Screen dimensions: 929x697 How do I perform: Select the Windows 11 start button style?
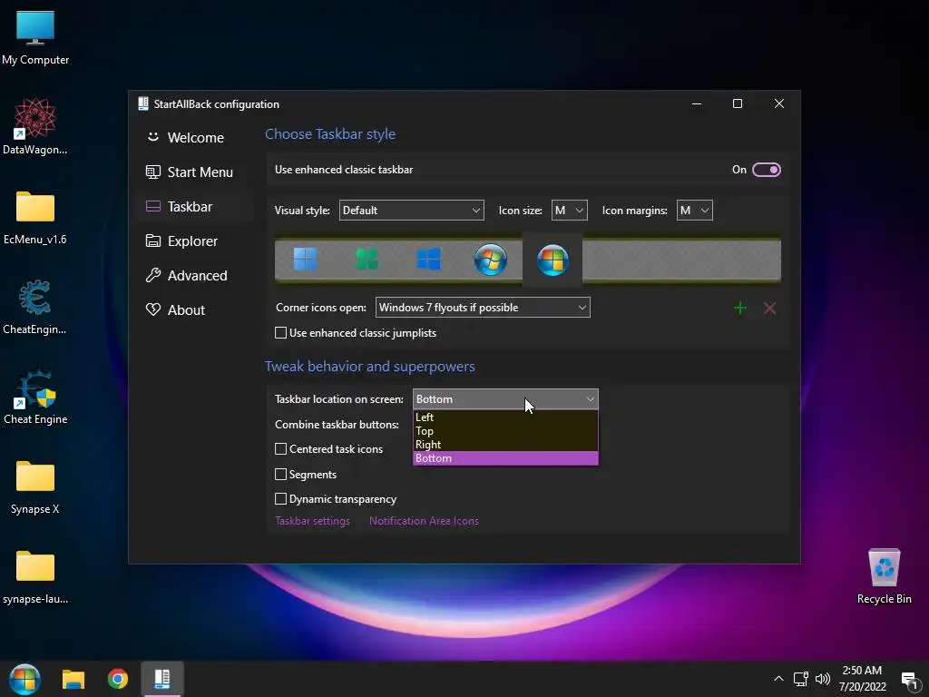(305, 259)
